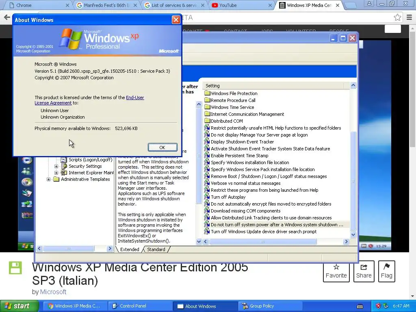Click the Favorite button on the page
The height and width of the screenshot is (312, 416).
[336, 271]
